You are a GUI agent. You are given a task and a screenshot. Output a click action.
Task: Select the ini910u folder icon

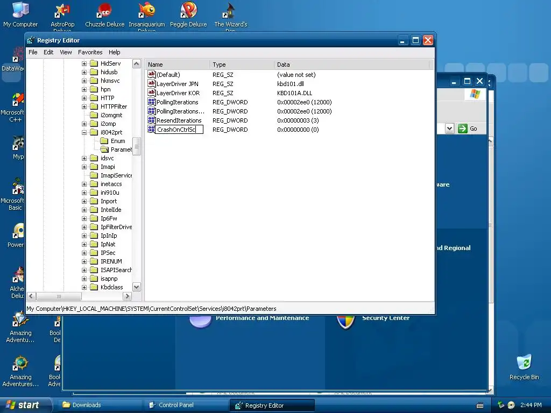click(94, 193)
